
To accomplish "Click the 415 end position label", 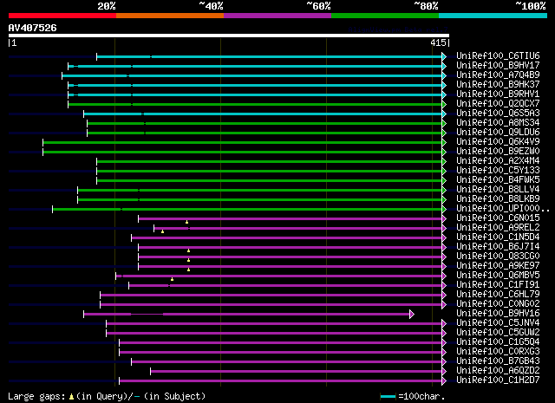I will pos(438,42).
